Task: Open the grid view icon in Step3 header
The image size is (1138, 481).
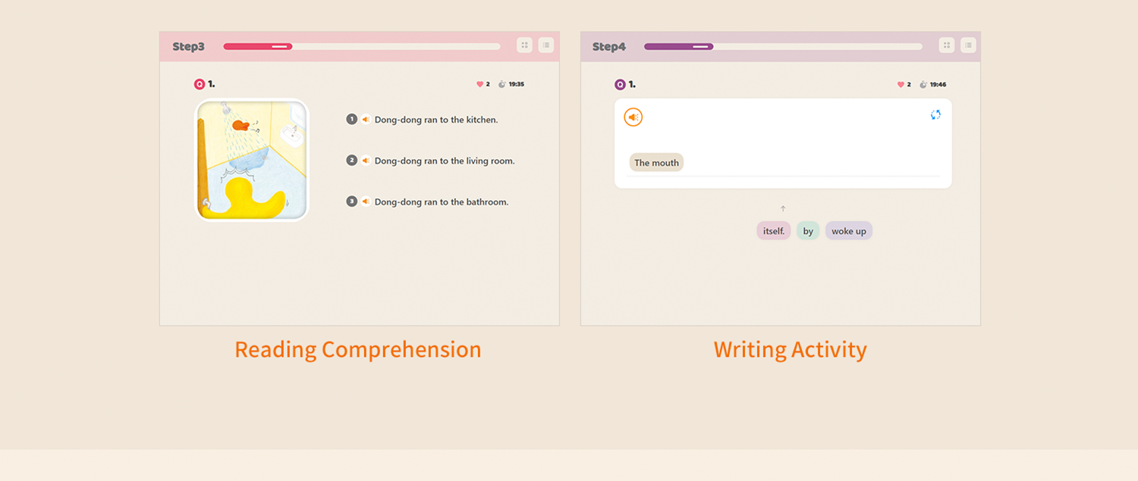Action: (524, 45)
